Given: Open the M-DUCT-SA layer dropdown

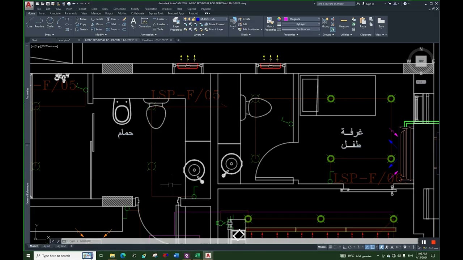Looking at the screenshot, I should click(x=226, y=19).
